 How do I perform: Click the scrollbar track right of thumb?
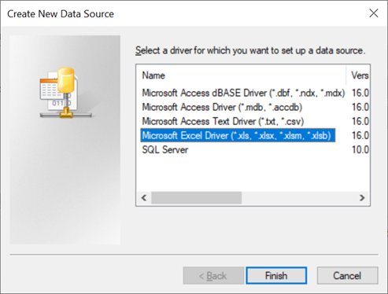298,198
